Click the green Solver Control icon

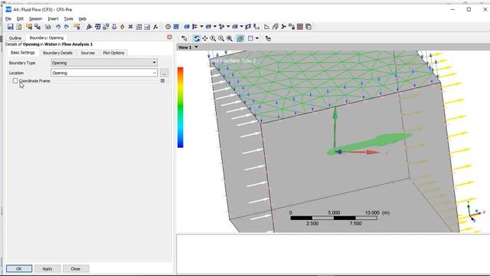(283, 27)
